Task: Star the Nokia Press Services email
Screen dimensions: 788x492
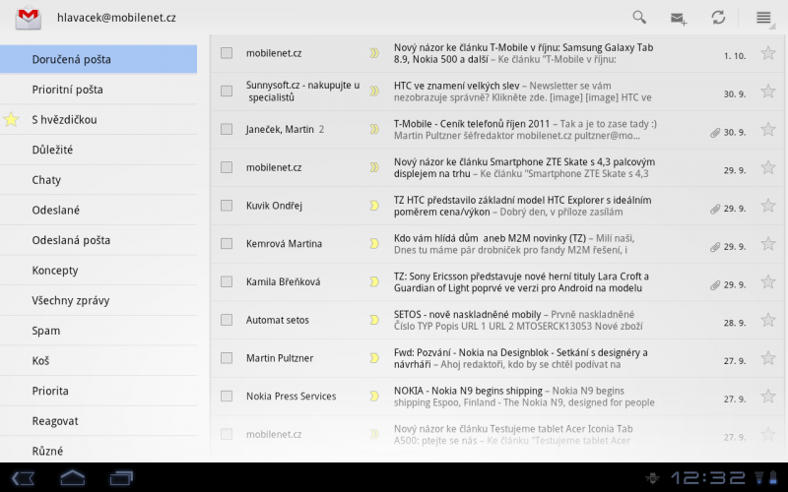Action: tap(767, 397)
